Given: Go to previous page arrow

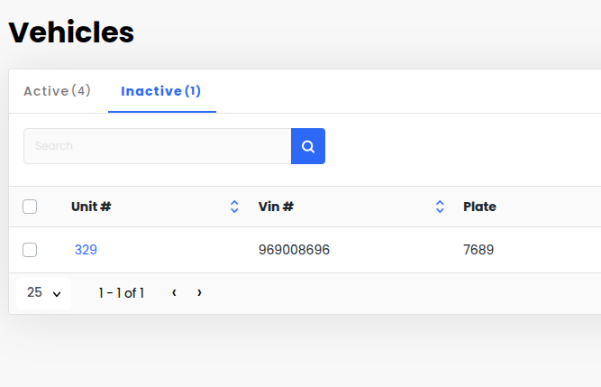Looking at the screenshot, I should [174, 292].
